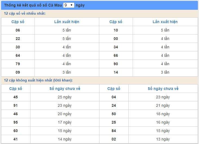Select pair number 14 cell
Image resolution: width=199 pixels, height=144 pixels.
[116, 72]
